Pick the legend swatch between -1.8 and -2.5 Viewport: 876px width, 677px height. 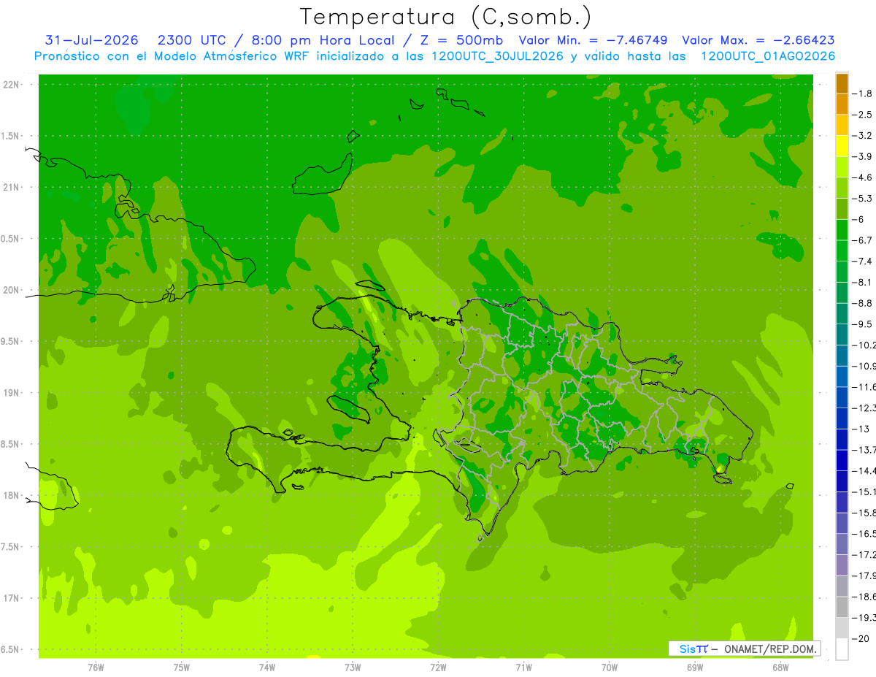[842, 104]
